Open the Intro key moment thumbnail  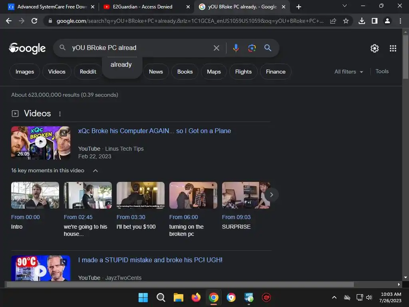[x=35, y=195]
